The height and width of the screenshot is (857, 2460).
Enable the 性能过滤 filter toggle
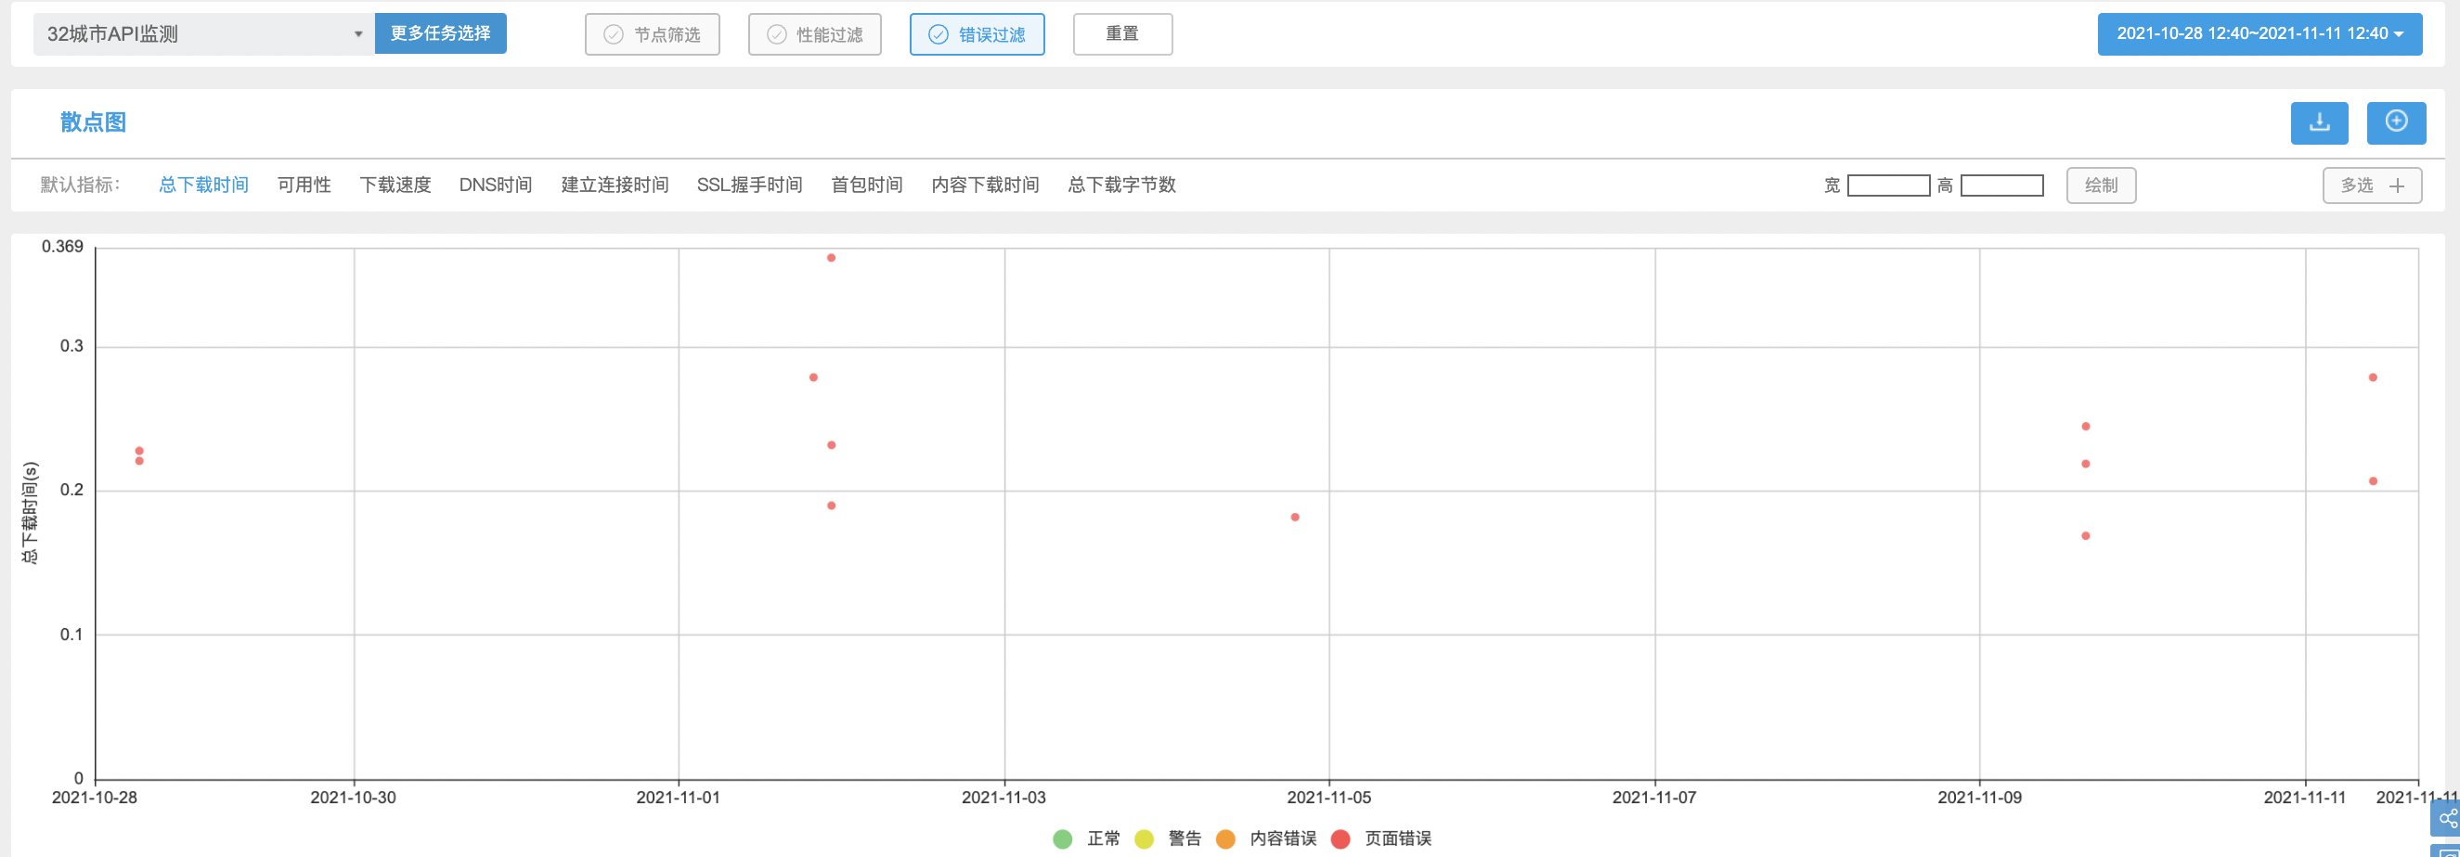coord(815,34)
